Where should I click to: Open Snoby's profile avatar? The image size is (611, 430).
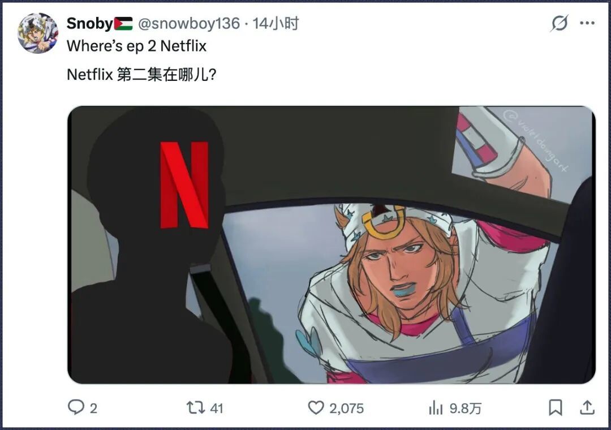pyautogui.click(x=38, y=33)
